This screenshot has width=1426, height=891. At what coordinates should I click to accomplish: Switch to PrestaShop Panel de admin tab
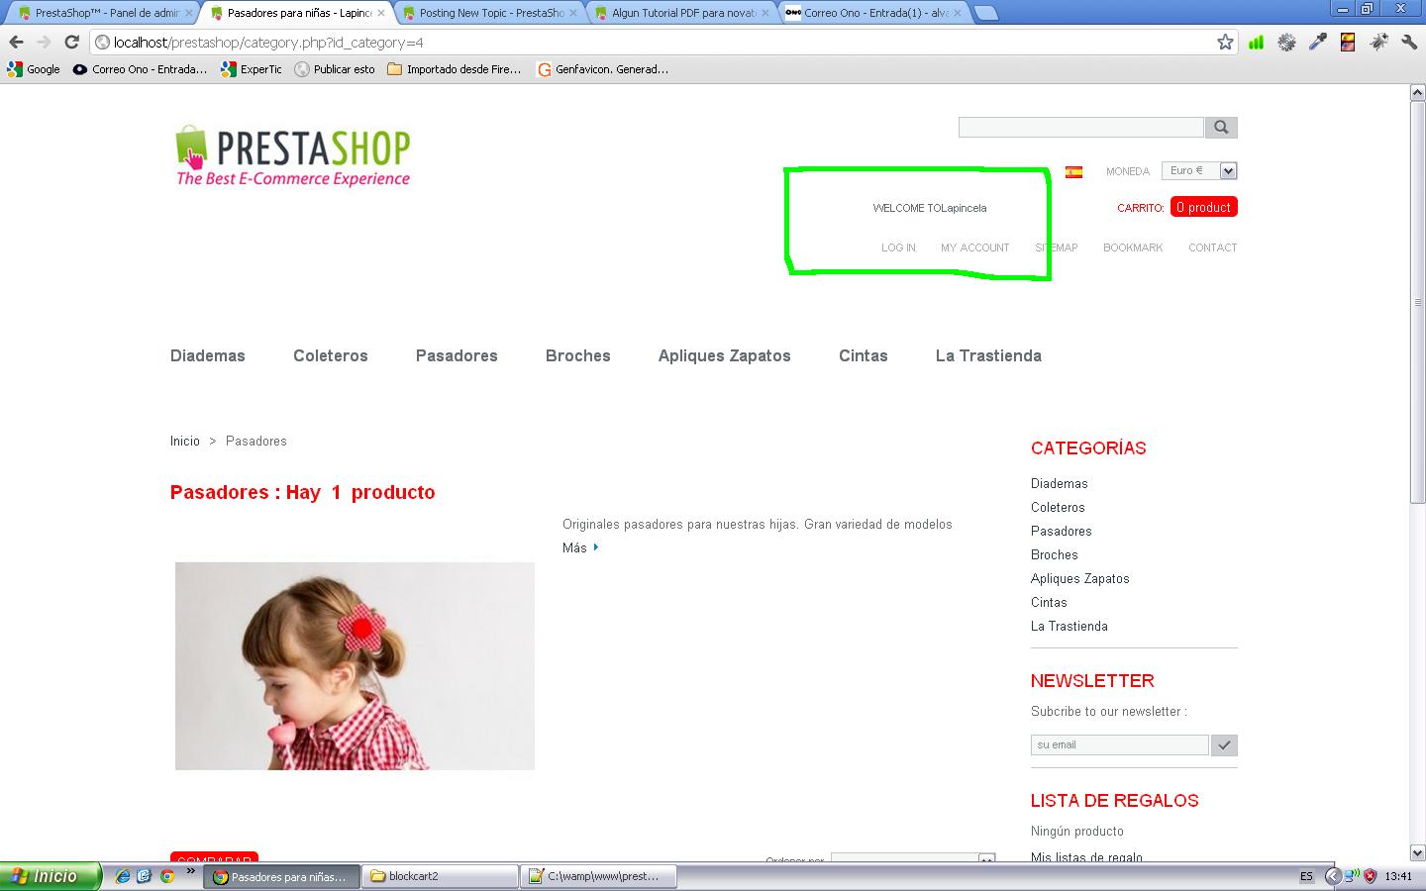click(105, 13)
